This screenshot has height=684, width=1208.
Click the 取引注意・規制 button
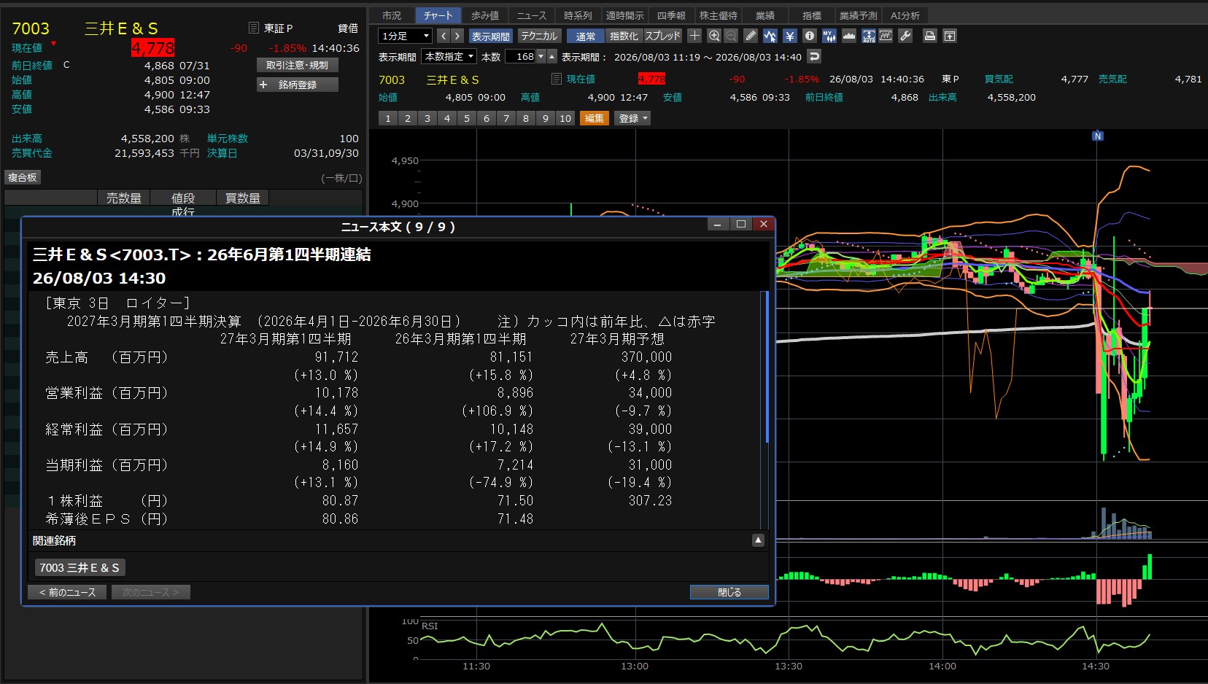coord(298,65)
